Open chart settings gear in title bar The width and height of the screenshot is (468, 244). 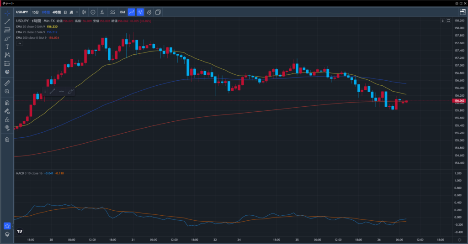click(456, 3)
